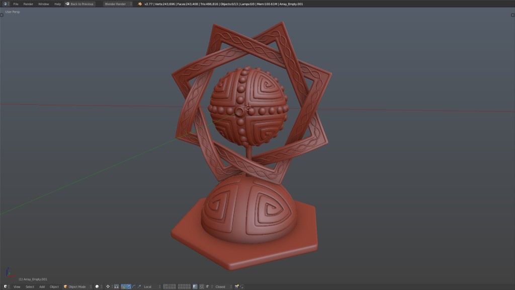Click the Back to Previous button
The height and width of the screenshot is (290, 515).
(79, 4)
